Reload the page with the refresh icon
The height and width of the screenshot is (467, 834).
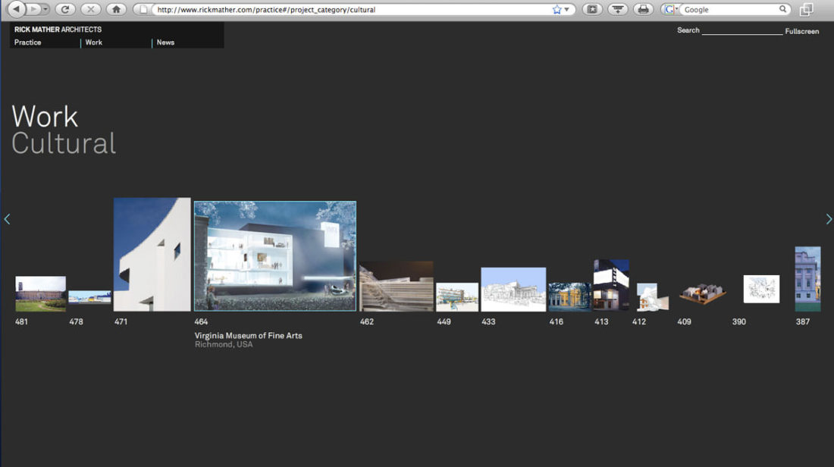tap(65, 9)
